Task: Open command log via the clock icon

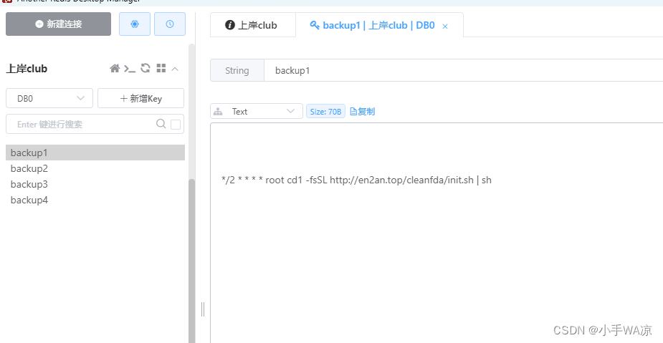Action: click(x=170, y=24)
